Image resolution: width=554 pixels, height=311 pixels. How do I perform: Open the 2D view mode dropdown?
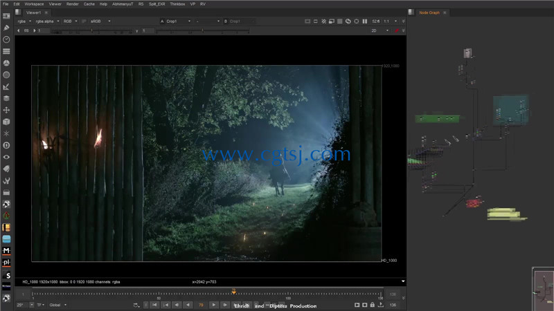(x=379, y=30)
